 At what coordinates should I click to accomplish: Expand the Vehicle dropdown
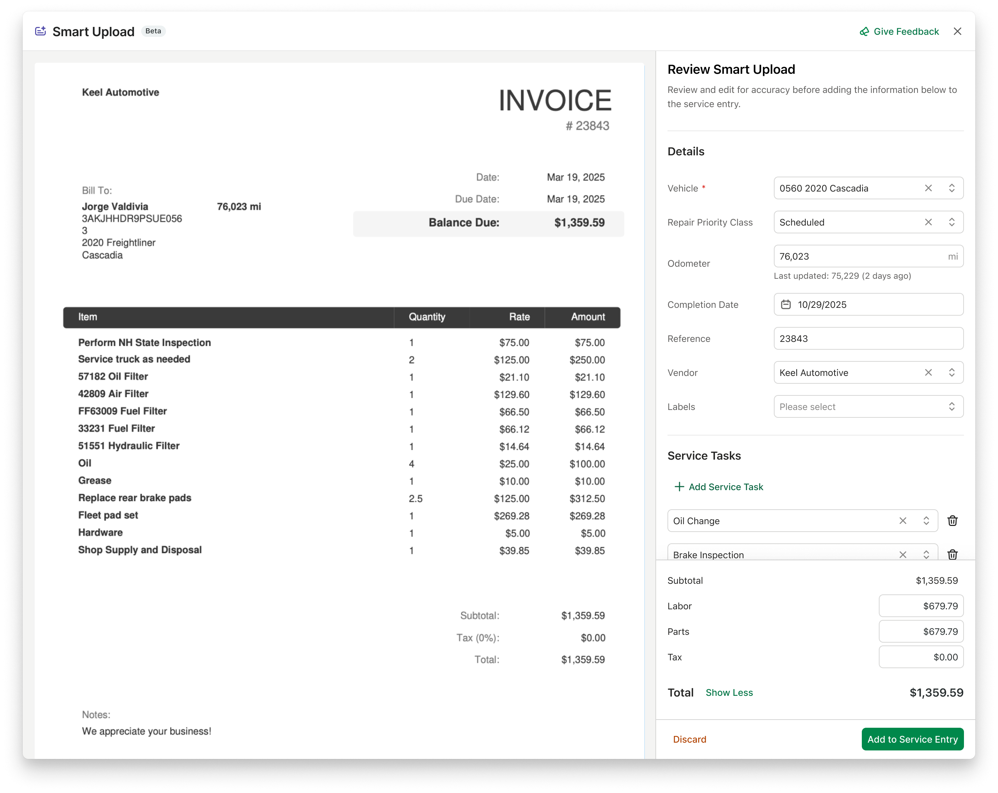[x=952, y=188]
